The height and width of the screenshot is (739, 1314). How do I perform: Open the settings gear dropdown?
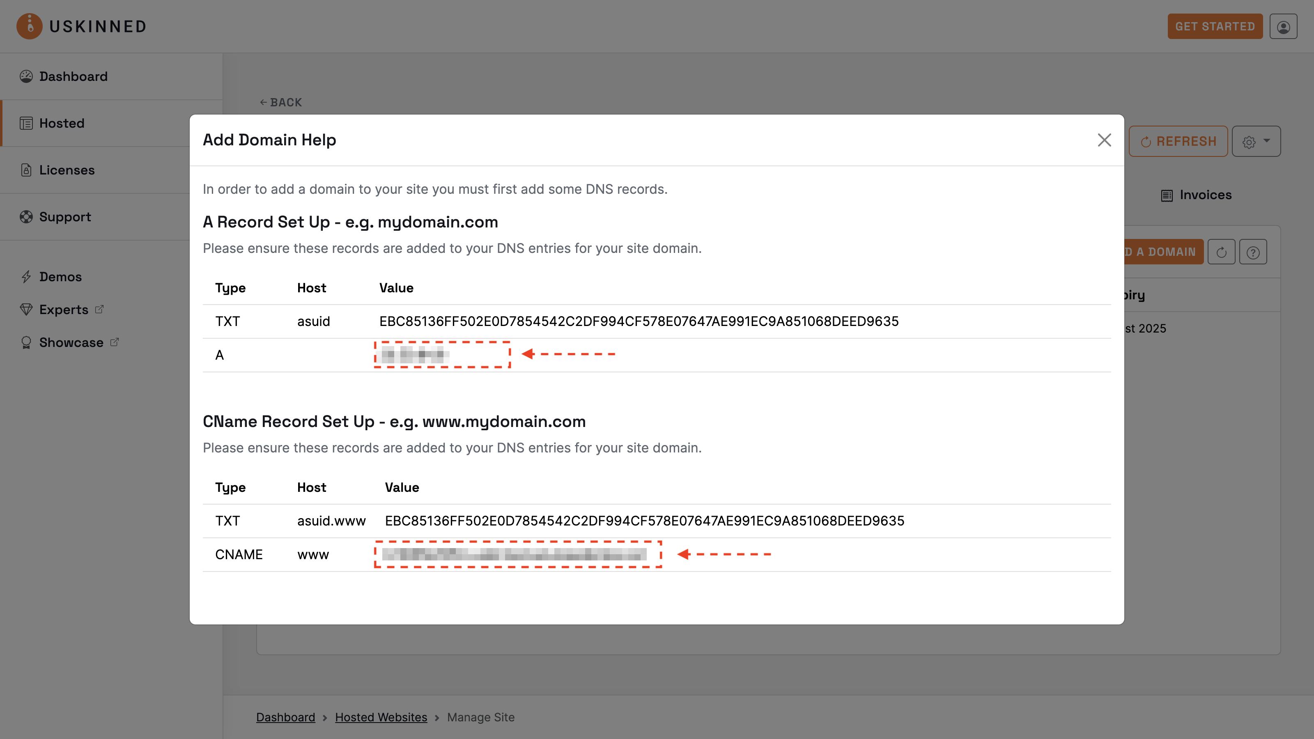pos(1256,141)
